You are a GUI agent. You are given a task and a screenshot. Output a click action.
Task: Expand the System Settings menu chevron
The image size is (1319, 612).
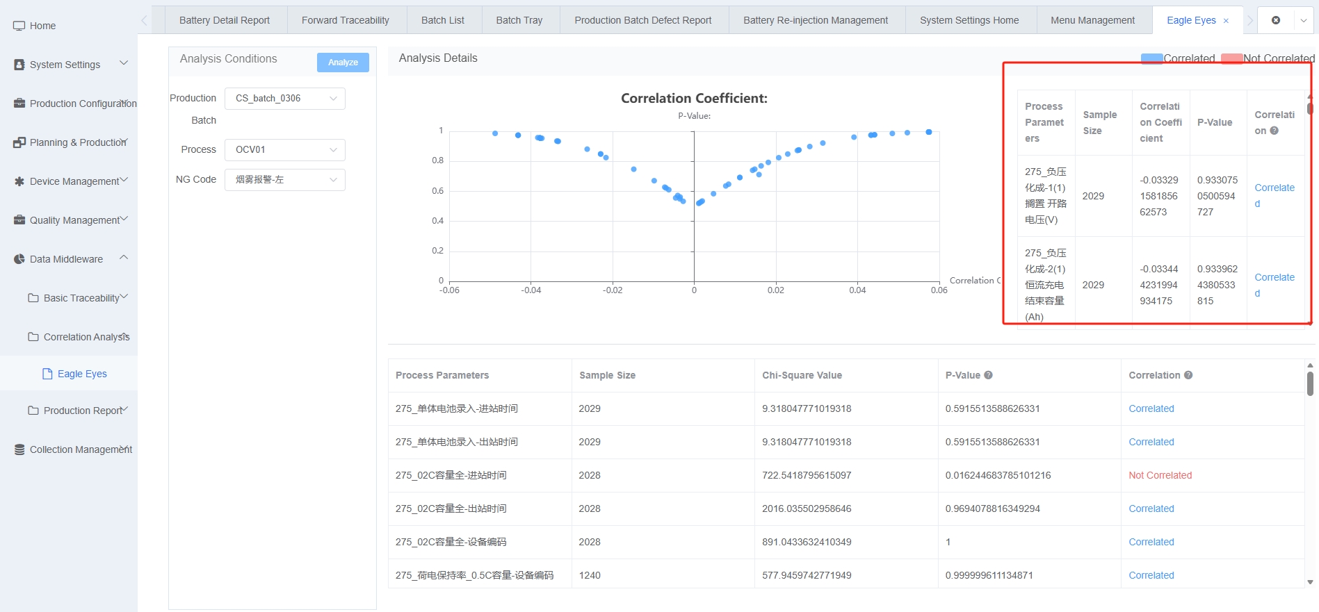coord(124,63)
